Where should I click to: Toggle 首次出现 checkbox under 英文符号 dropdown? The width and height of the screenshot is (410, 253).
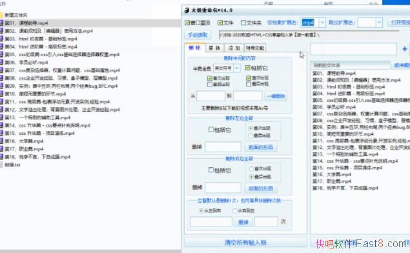(209, 78)
